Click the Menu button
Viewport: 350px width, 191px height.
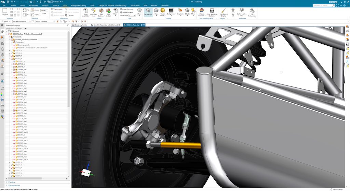point(5,21)
